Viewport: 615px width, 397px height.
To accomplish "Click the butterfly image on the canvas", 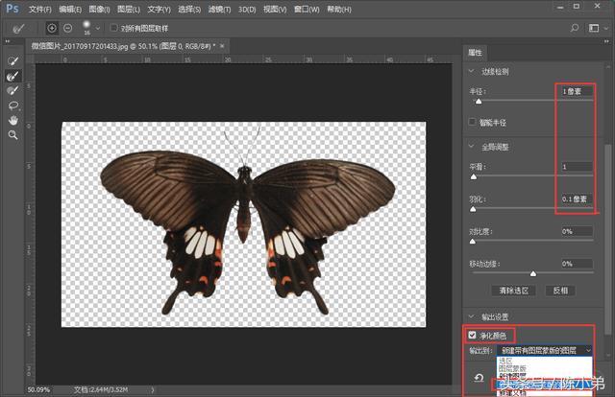I will (x=247, y=233).
